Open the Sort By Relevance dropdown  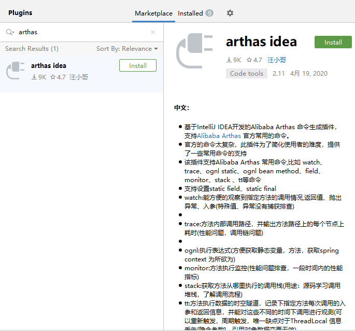[x=127, y=49]
